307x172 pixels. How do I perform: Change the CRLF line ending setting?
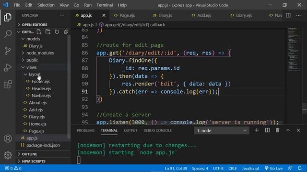click(x=233, y=168)
